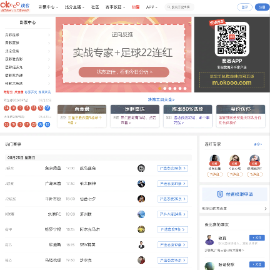Click the 东京绿茵 team name
This screenshot has height=270, width=270.
pos(52,168)
